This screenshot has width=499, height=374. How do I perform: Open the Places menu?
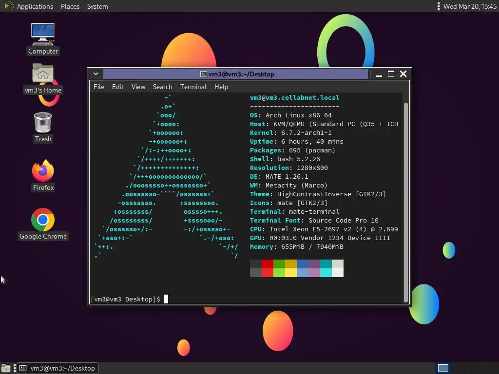70,6
